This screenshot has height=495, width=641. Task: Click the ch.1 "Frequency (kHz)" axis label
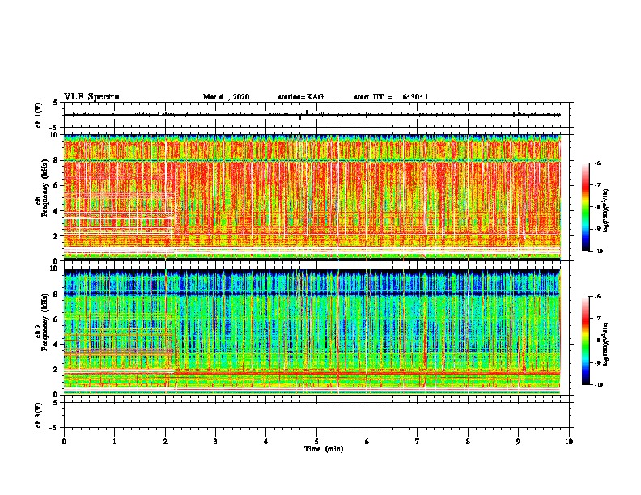45,188
